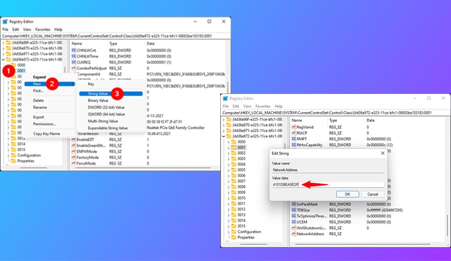
Task: Select the 0001 key in right window tree
Action: pos(241,148)
